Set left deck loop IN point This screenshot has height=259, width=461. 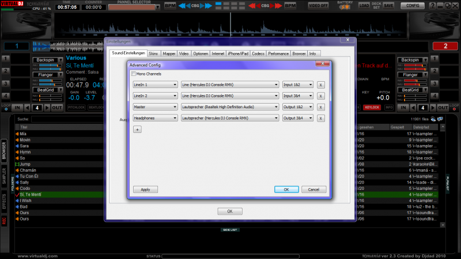pos(17,108)
